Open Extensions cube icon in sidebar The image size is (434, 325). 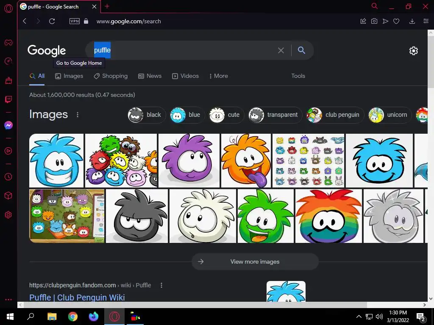click(8, 196)
